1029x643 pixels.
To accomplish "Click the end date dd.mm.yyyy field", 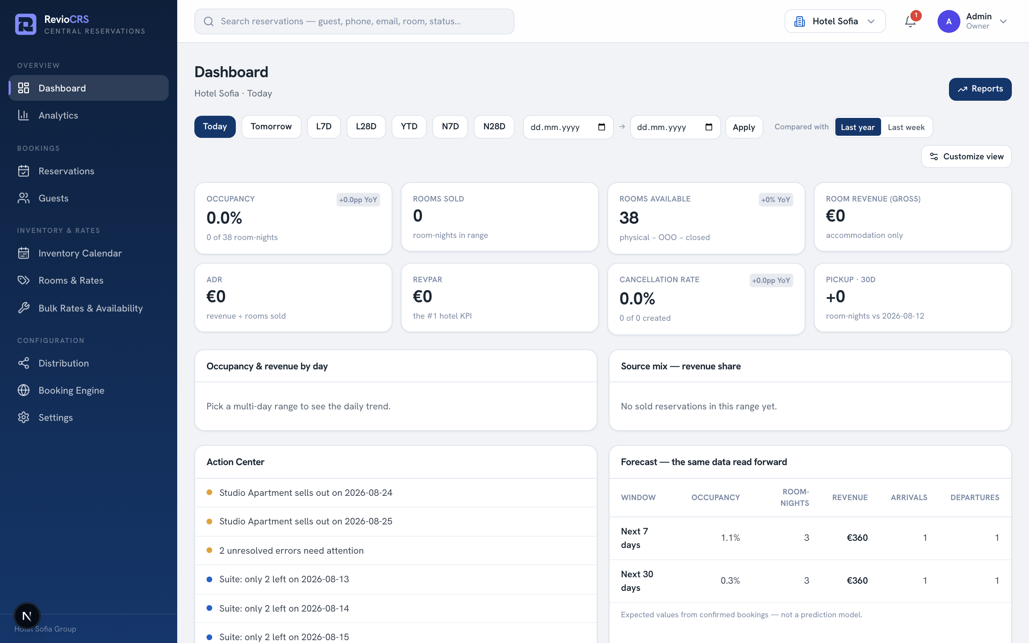I will pyautogui.click(x=675, y=127).
